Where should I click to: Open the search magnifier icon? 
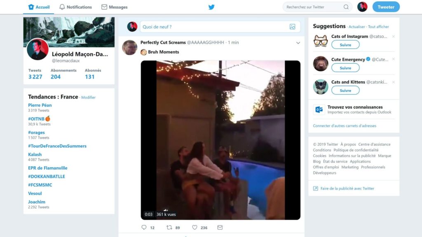coord(346,7)
